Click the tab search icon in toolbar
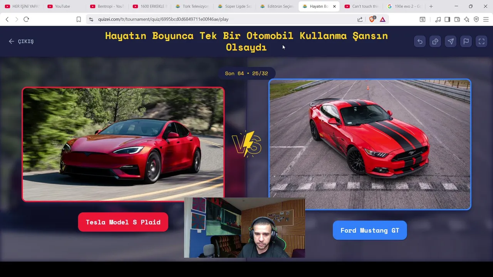This screenshot has height=277, width=493. pyautogui.click(x=423, y=19)
